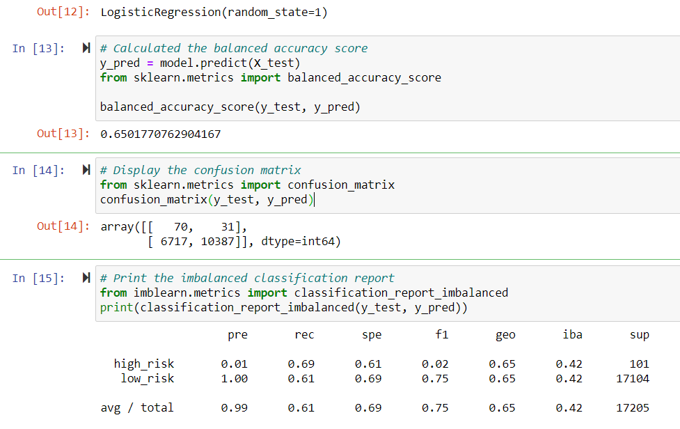The image size is (680, 429).
Task: Click inside the confusion matrix code cell
Action: (x=388, y=185)
